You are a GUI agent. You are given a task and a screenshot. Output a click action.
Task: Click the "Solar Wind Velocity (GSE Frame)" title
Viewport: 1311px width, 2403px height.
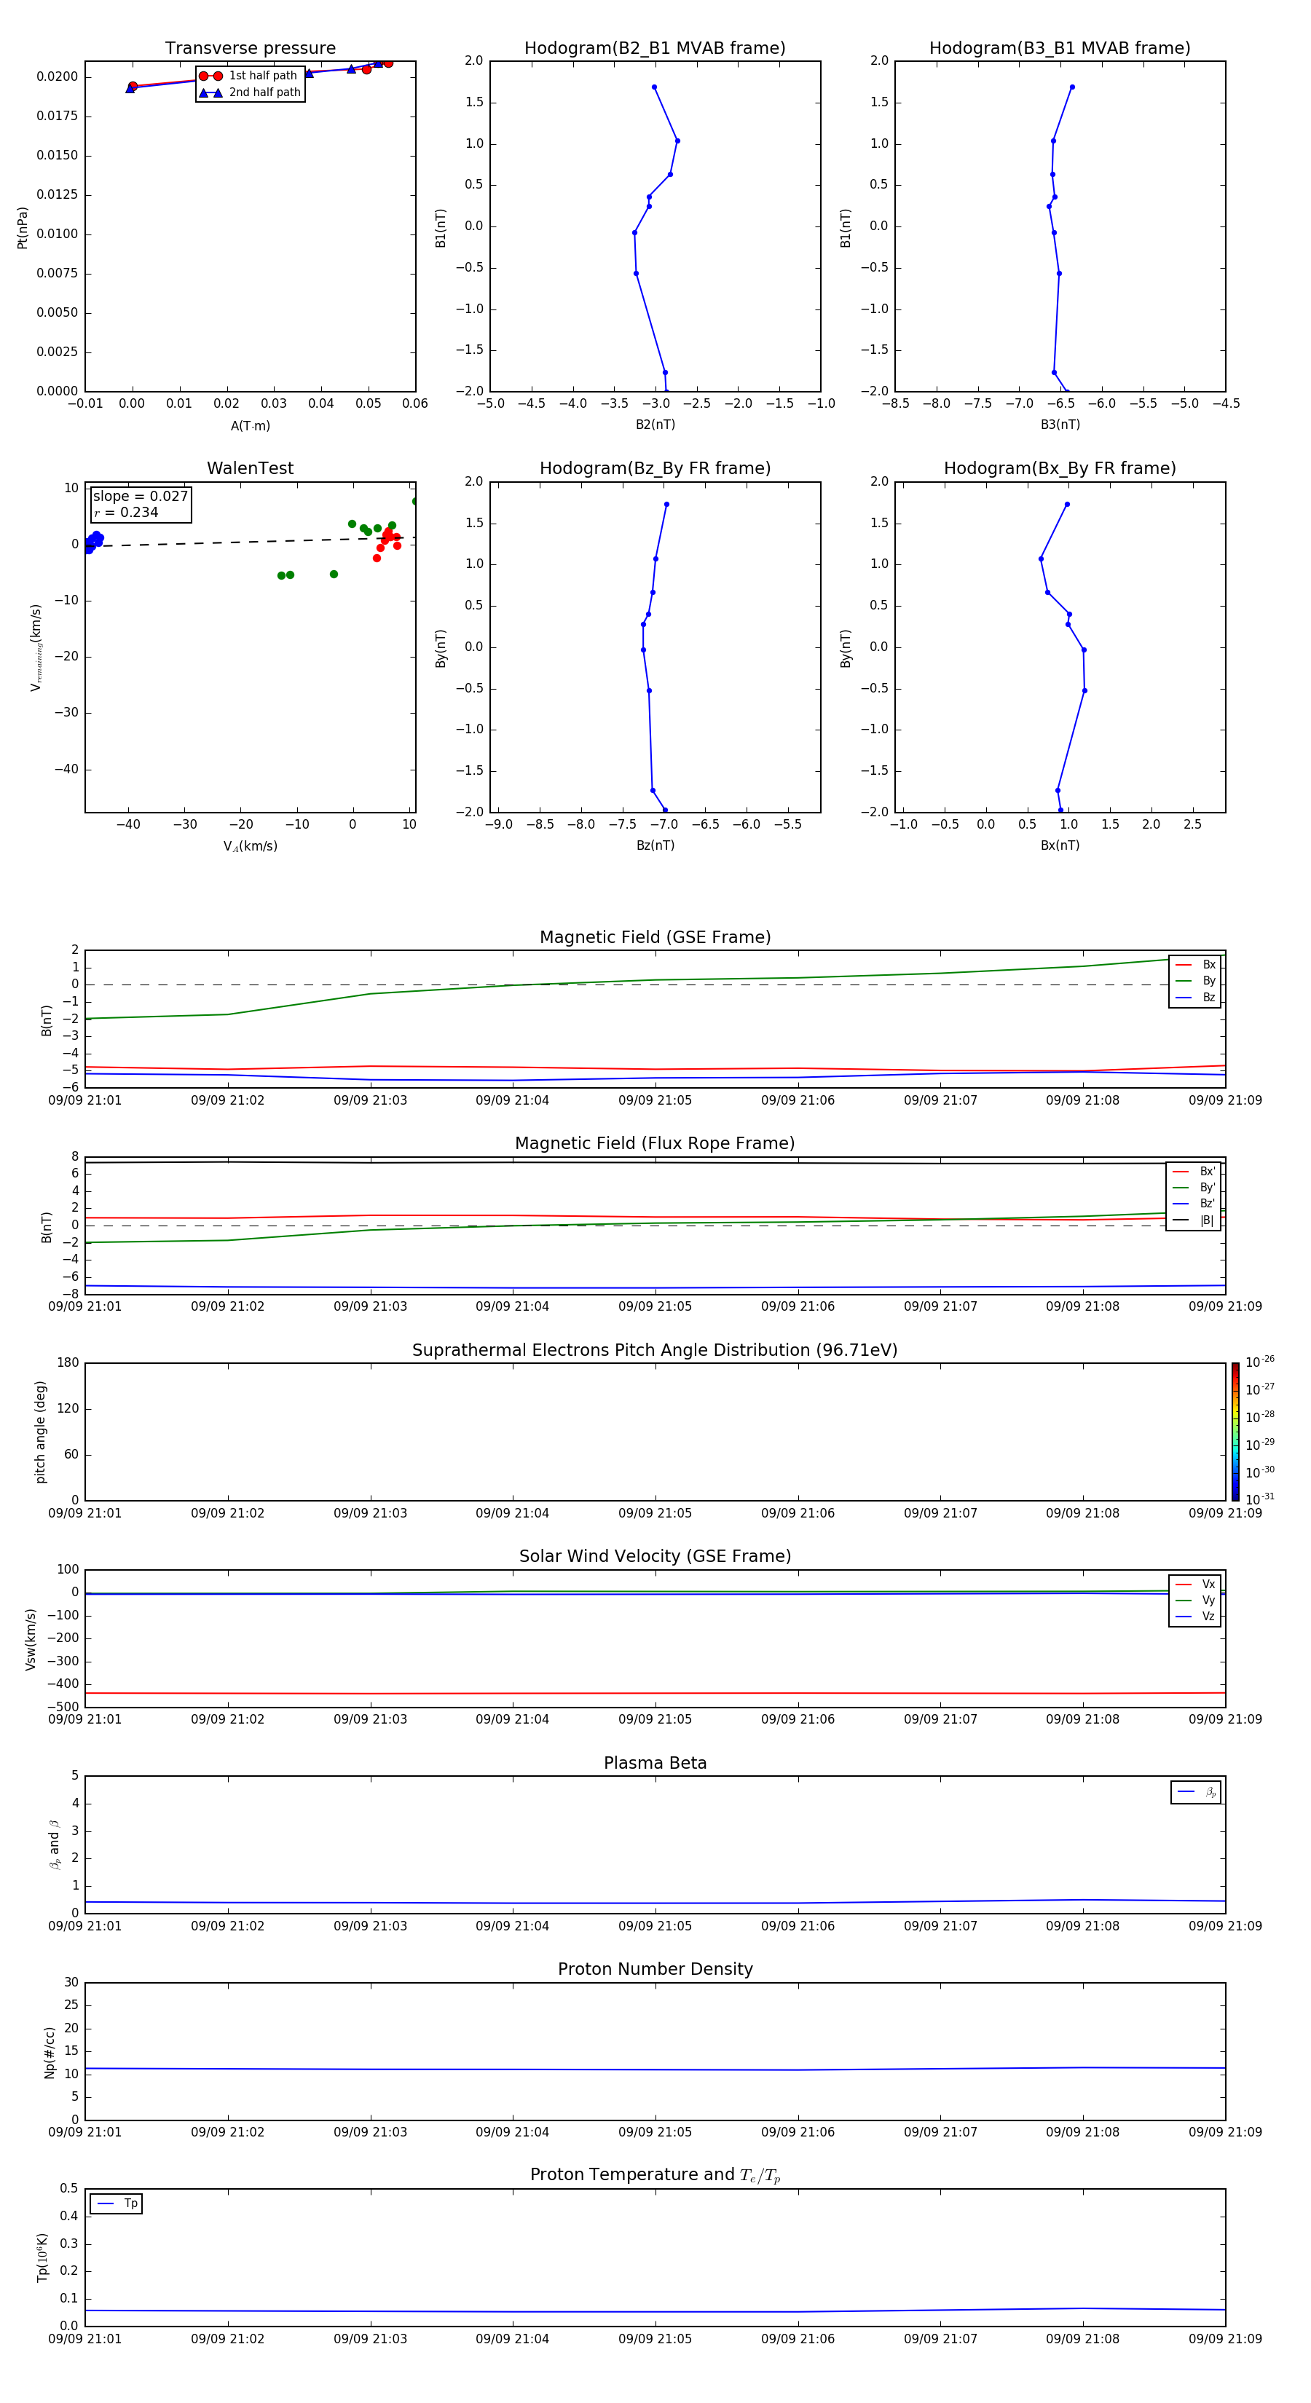(x=655, y=1556)
